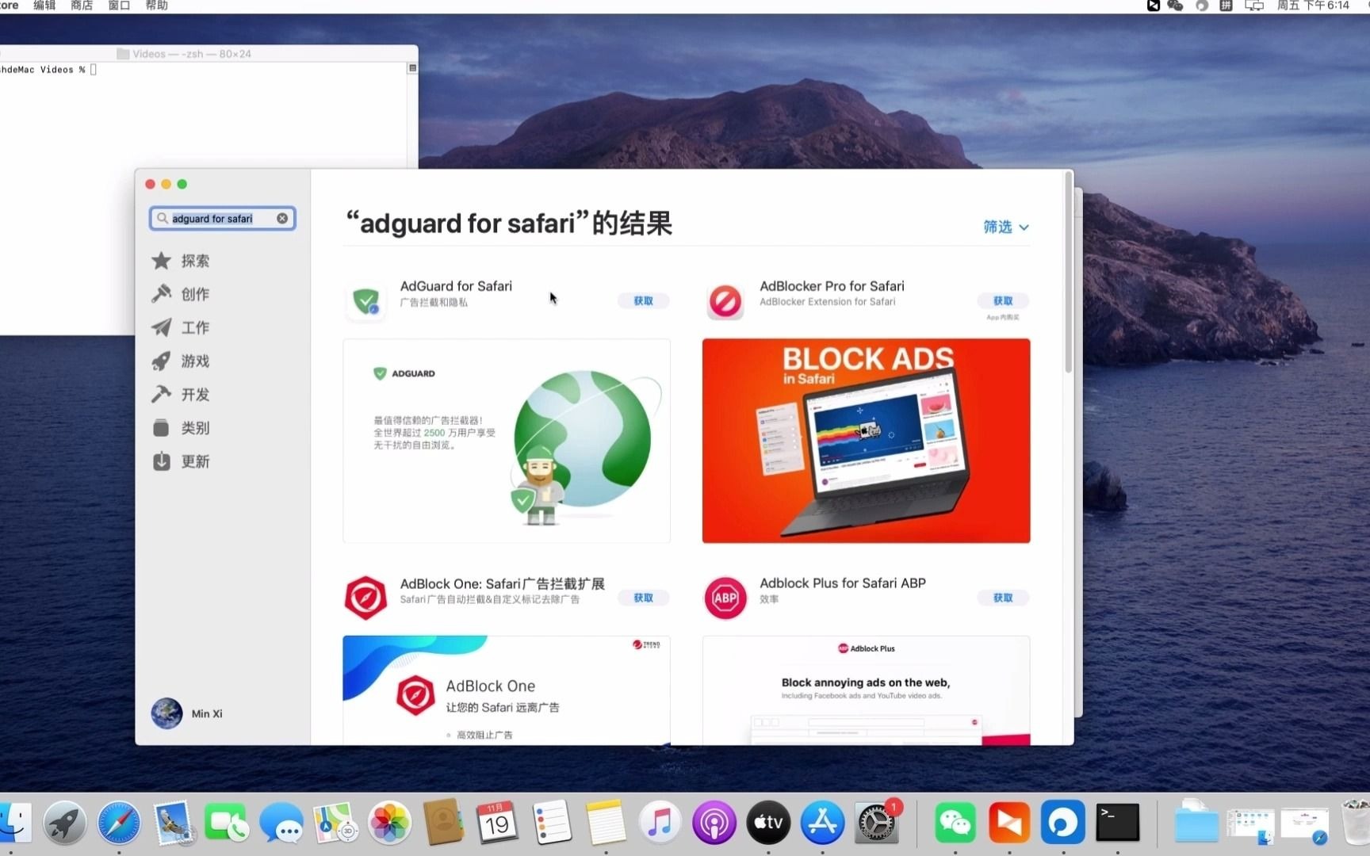Image resolution: width=1370 pixels, height=856 pixels.
Task: Click the Terminal window scroll indicator
Action: coord(412,68)
